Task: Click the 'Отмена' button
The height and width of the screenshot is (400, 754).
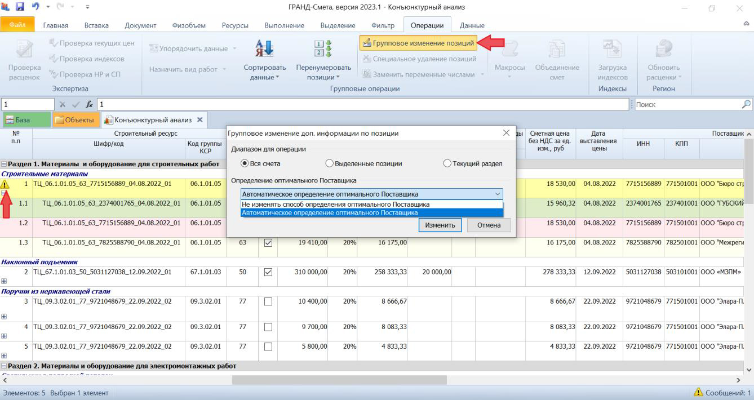Action: 489,225
